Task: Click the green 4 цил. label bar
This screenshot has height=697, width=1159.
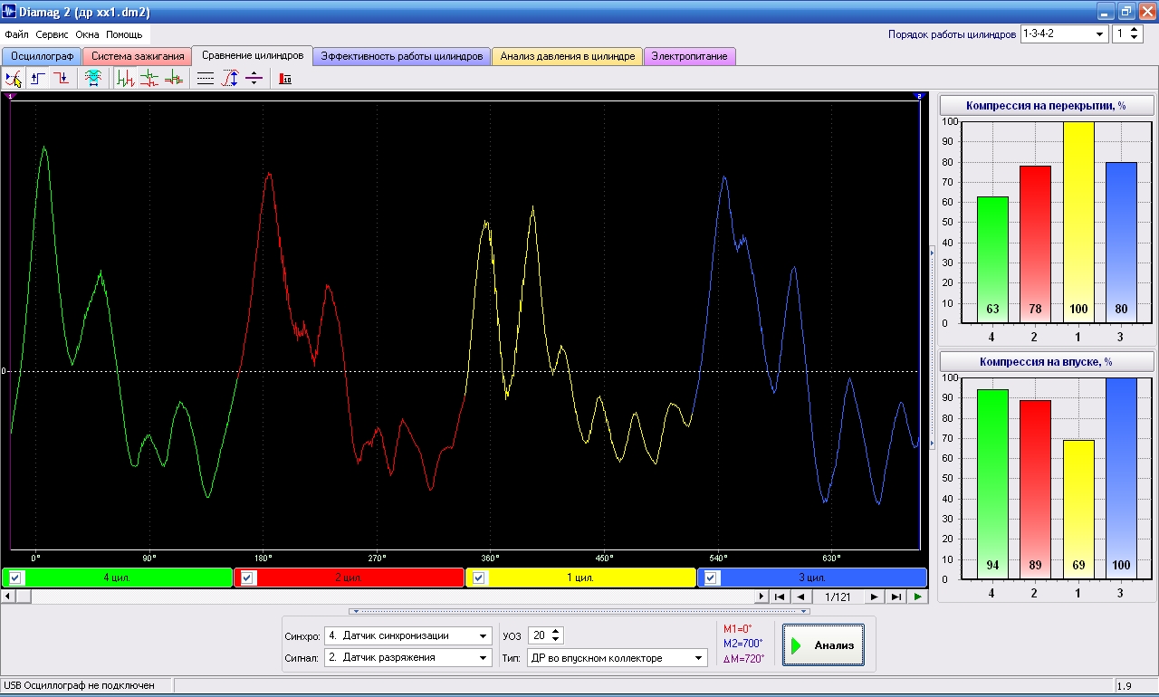Action: [118, 578]
